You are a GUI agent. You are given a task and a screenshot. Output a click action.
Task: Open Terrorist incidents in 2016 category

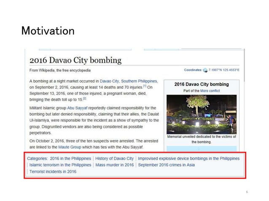(x=53, y=172)
